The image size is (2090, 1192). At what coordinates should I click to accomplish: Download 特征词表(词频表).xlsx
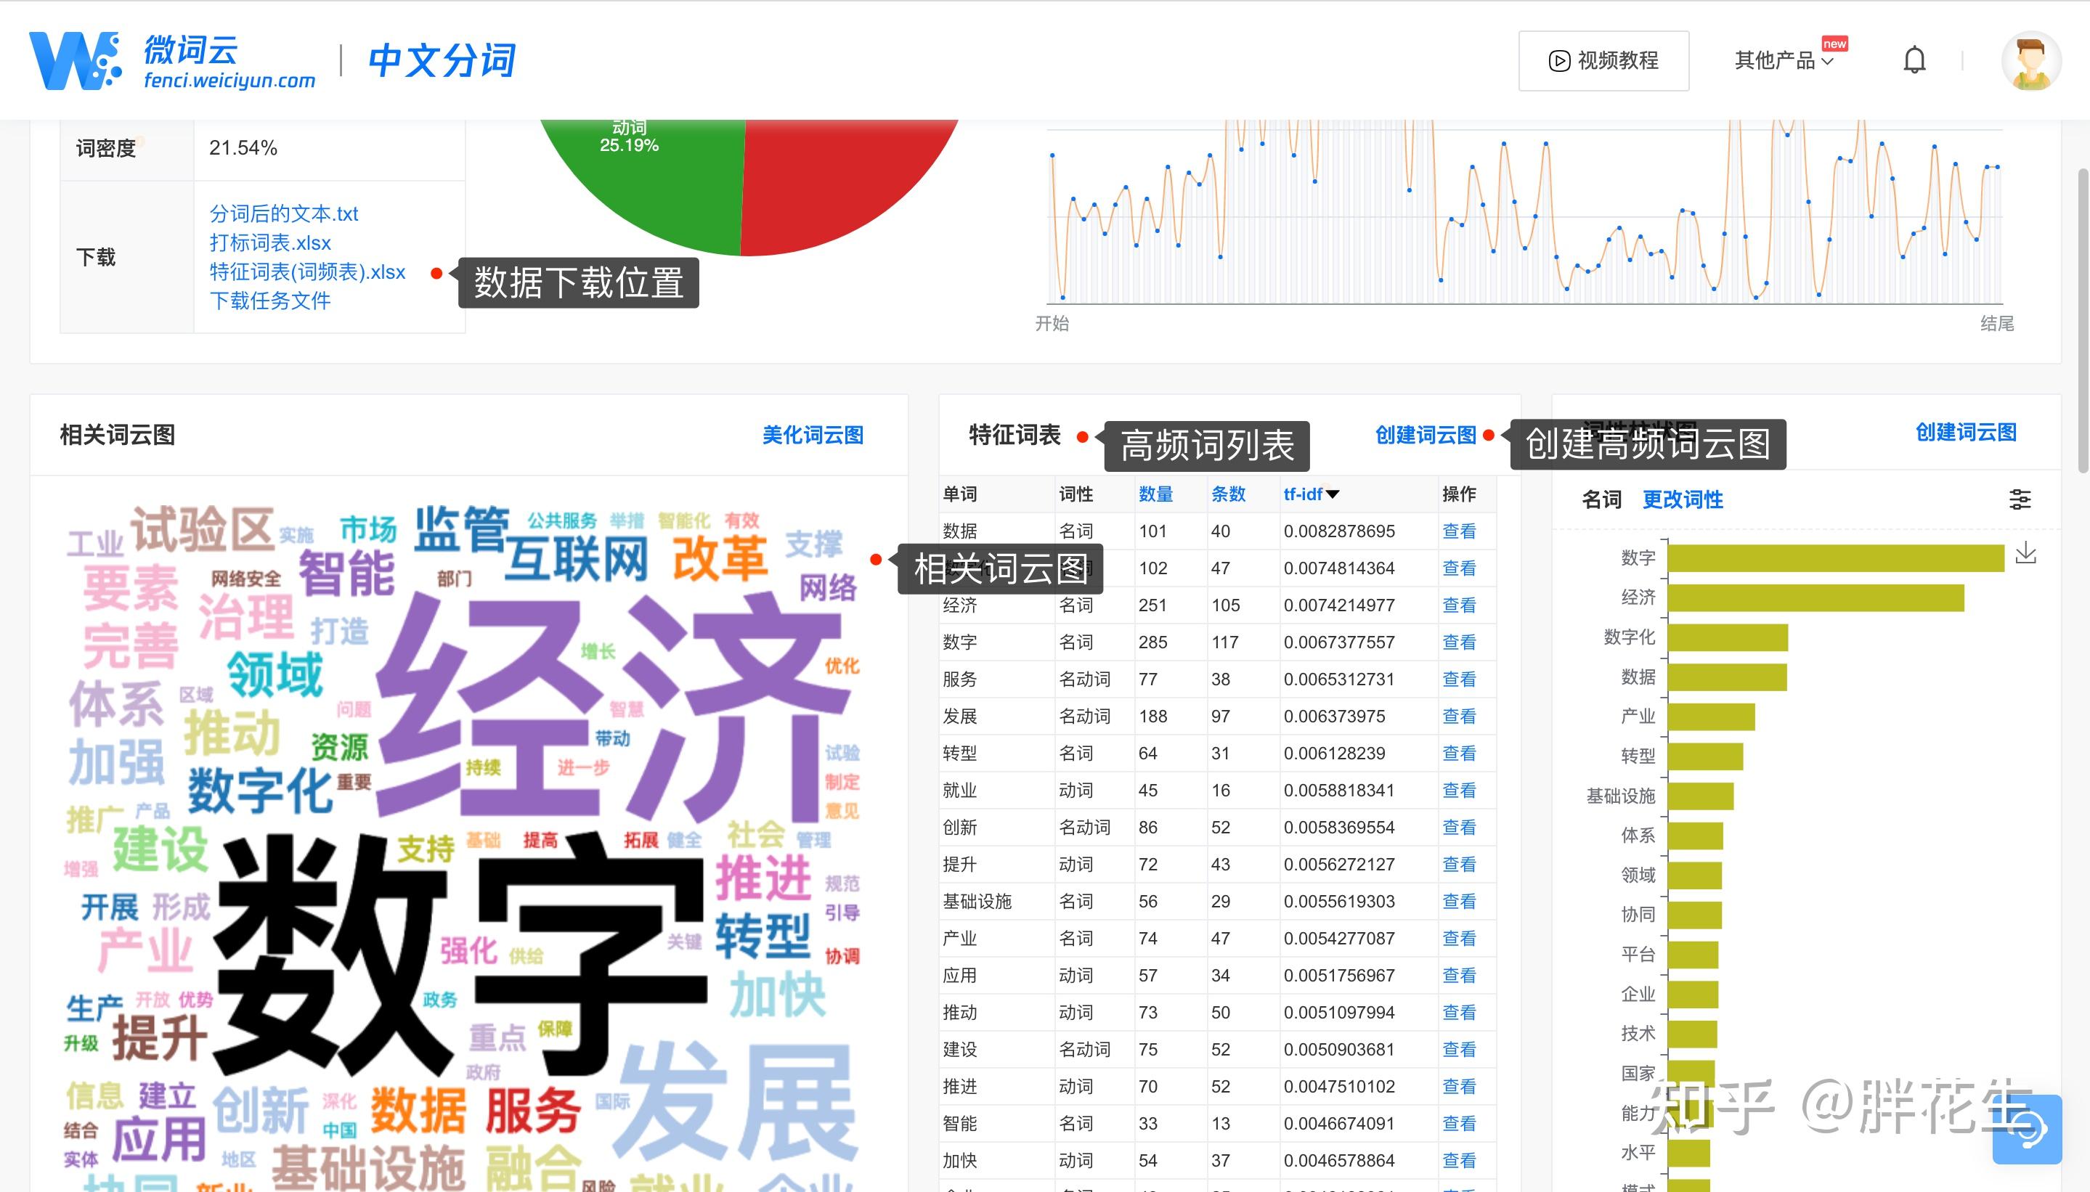(307, 272)
